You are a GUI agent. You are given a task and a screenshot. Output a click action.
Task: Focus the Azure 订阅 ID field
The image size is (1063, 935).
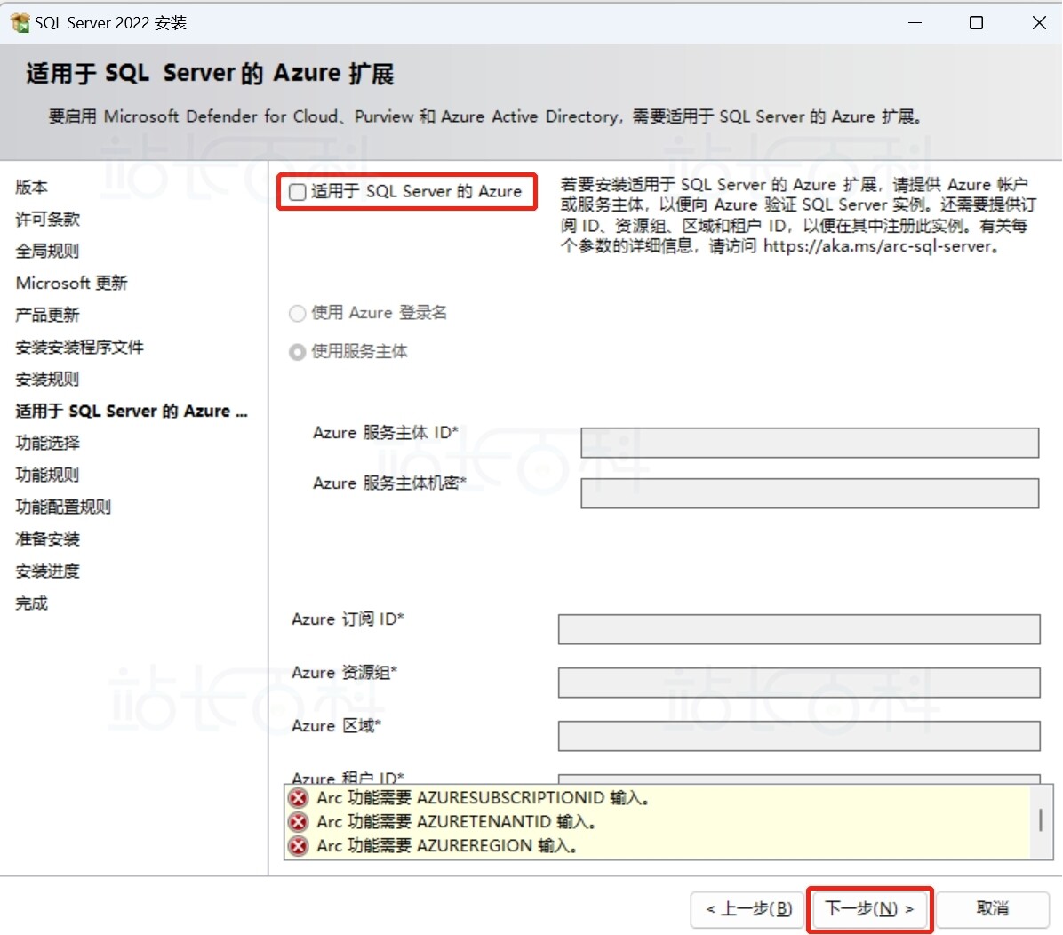[799, 629]
